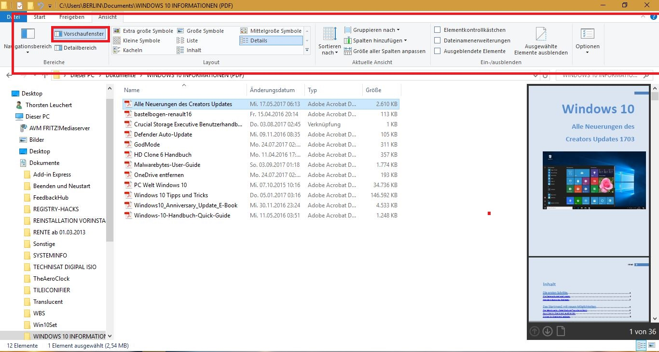The height and width of the screenshot is (352, 659).
Task: Open Bilder folder in navigation tree
Action: 37,140
